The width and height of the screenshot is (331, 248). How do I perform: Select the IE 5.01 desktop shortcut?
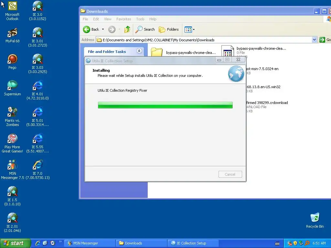coord(37,117)
